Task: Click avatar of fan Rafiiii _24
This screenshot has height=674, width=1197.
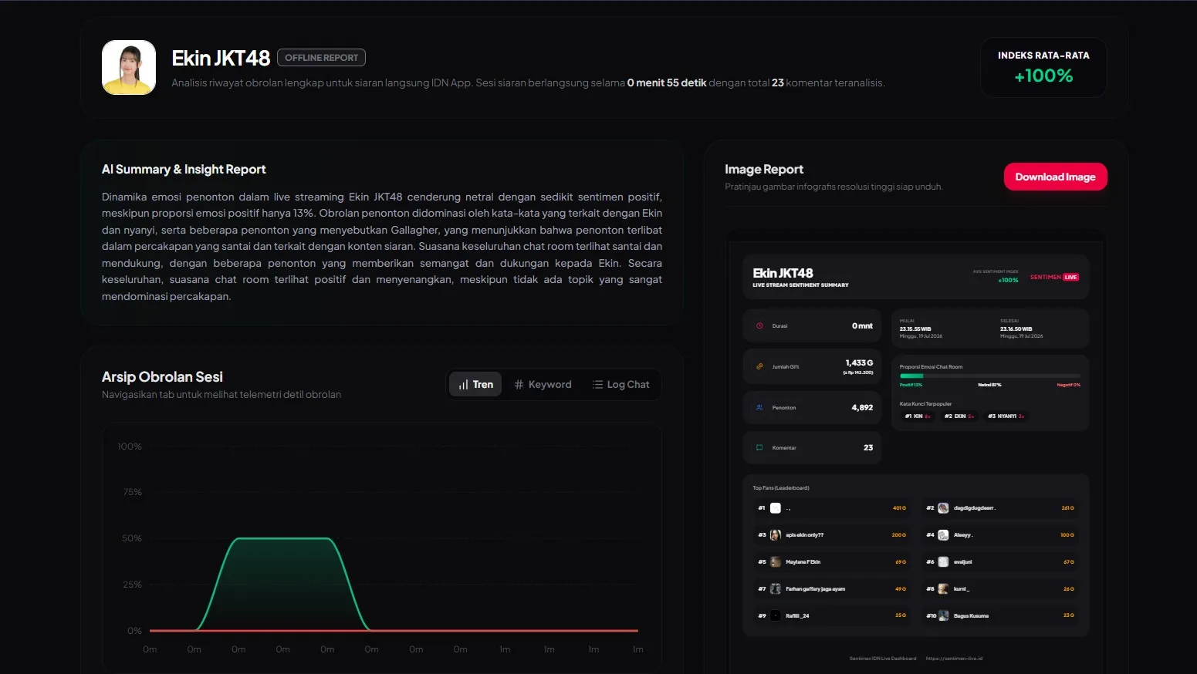Action: (776, 615)
